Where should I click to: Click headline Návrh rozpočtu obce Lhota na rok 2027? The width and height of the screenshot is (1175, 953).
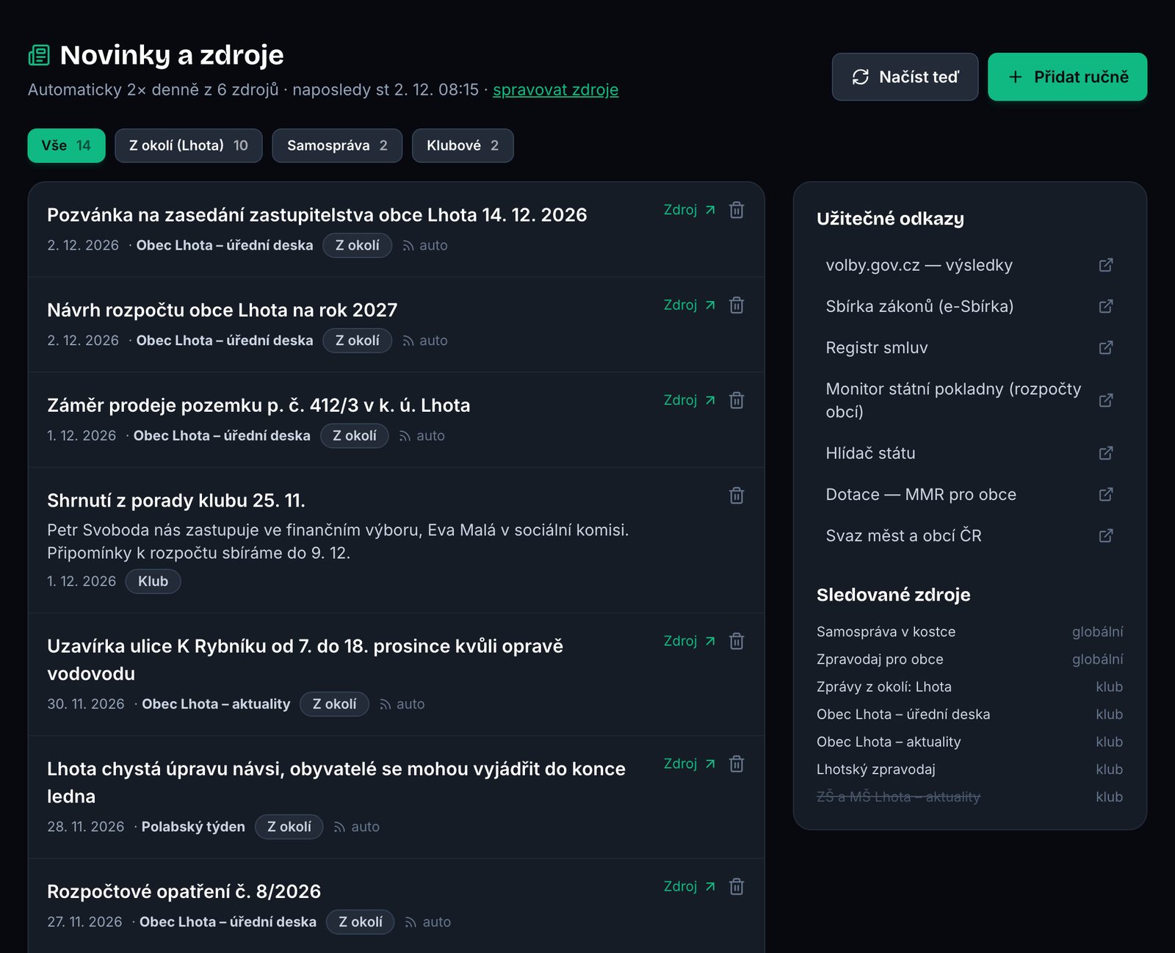[222, 310]
